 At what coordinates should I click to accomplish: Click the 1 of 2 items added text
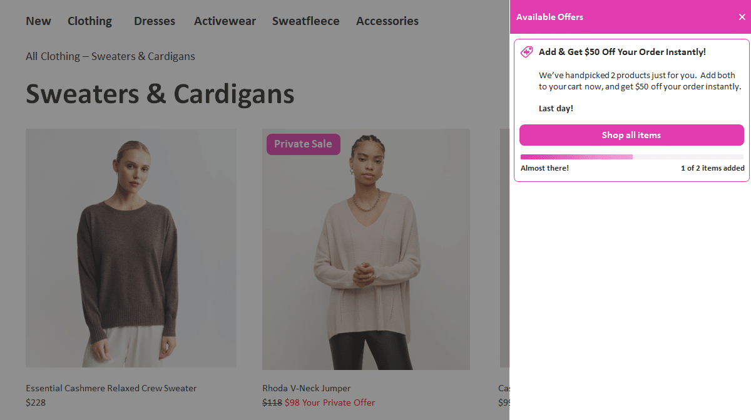point(712,167)
